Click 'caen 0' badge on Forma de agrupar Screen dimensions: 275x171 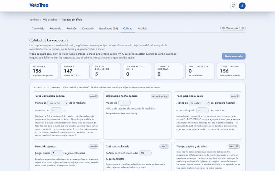93,146
